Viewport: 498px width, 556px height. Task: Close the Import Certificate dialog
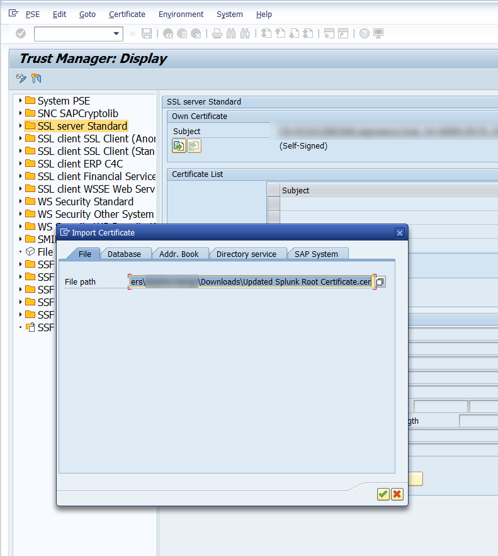[399, 233]
